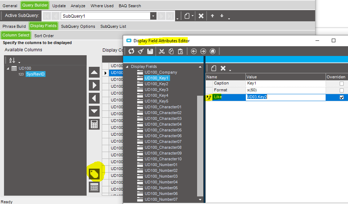Select UD100_Company in Display Fields tree
Viewport: 348px width, 204px height.
[x=161, y=72]
